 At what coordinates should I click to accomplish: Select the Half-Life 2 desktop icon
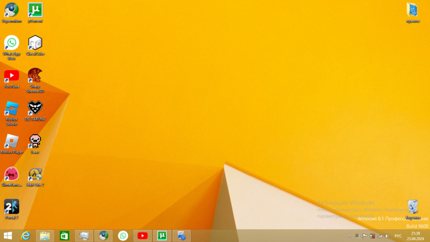tap(35, 177)
